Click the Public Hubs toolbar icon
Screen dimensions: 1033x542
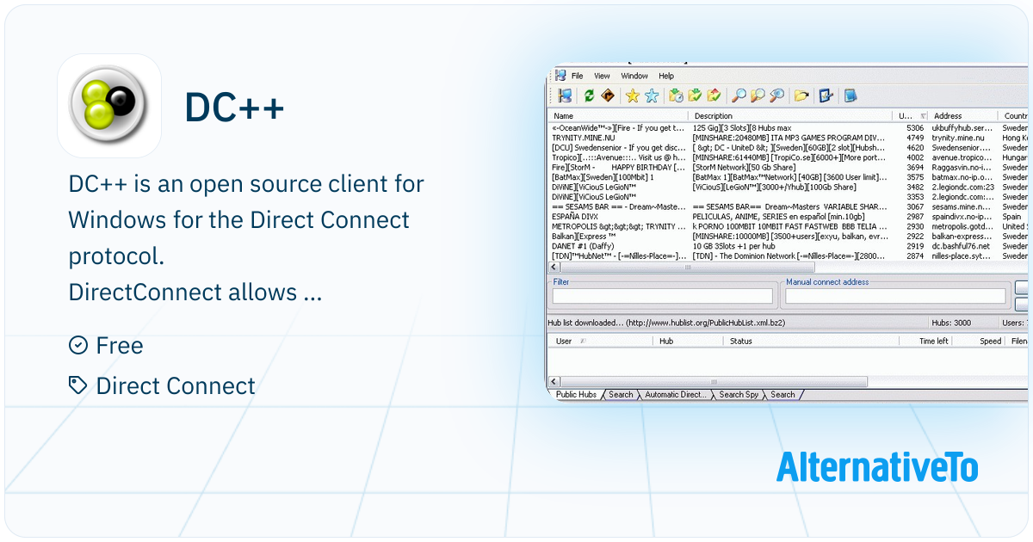[565, 95]
